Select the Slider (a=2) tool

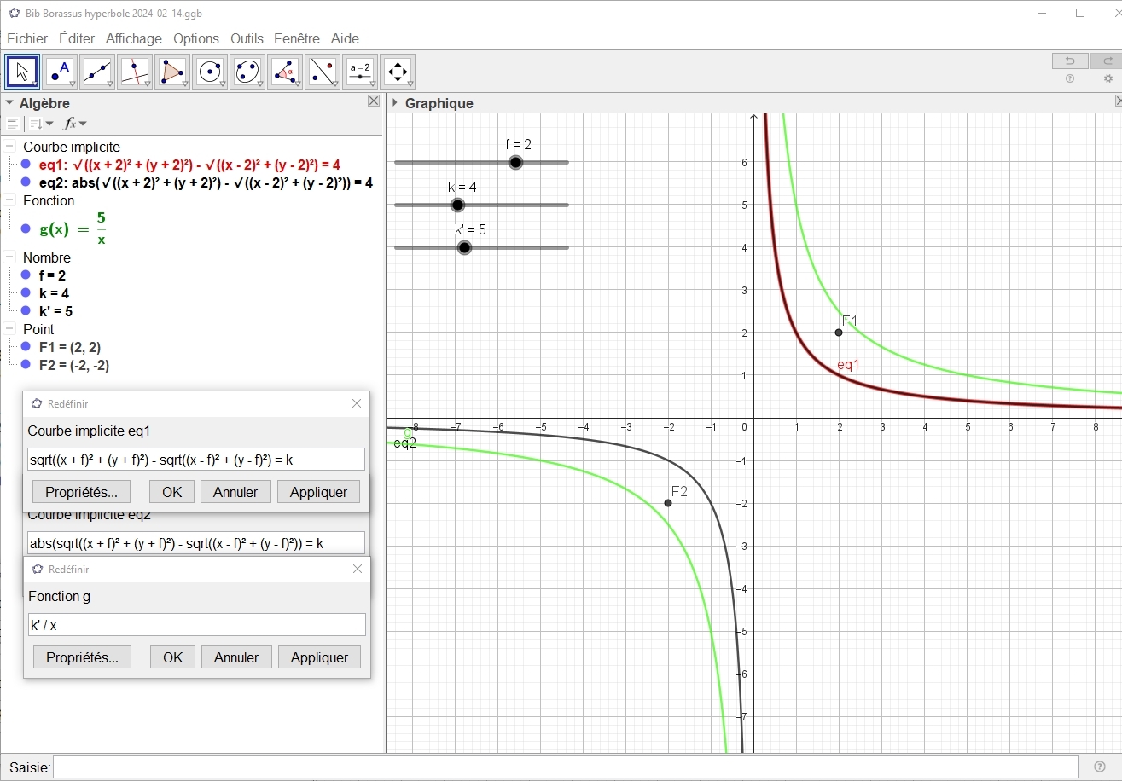click(360, 72)
